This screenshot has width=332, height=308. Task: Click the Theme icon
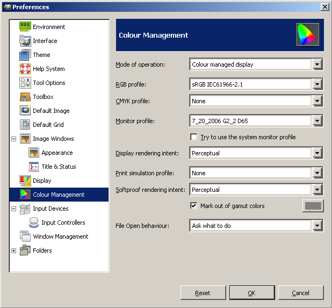[25, 55]
